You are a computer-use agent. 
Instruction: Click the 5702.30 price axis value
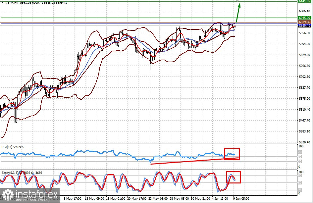click(304, 76)
